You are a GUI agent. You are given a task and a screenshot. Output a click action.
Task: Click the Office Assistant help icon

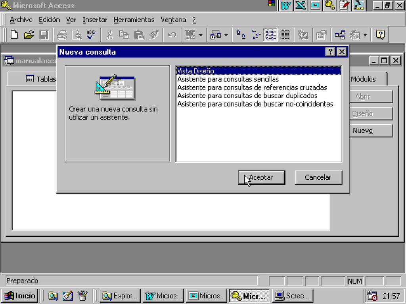tap(380, 35)
